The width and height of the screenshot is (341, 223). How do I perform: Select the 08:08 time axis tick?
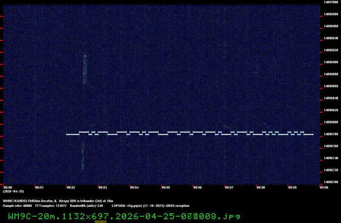[261, 187]
